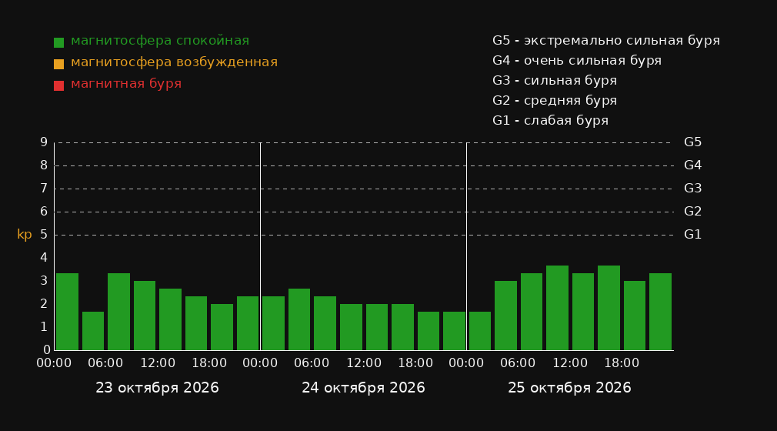This screenshot has height=431, width=777.
Task: Select the text 'магнитосфера спокойная'
Action: (160, 41)
